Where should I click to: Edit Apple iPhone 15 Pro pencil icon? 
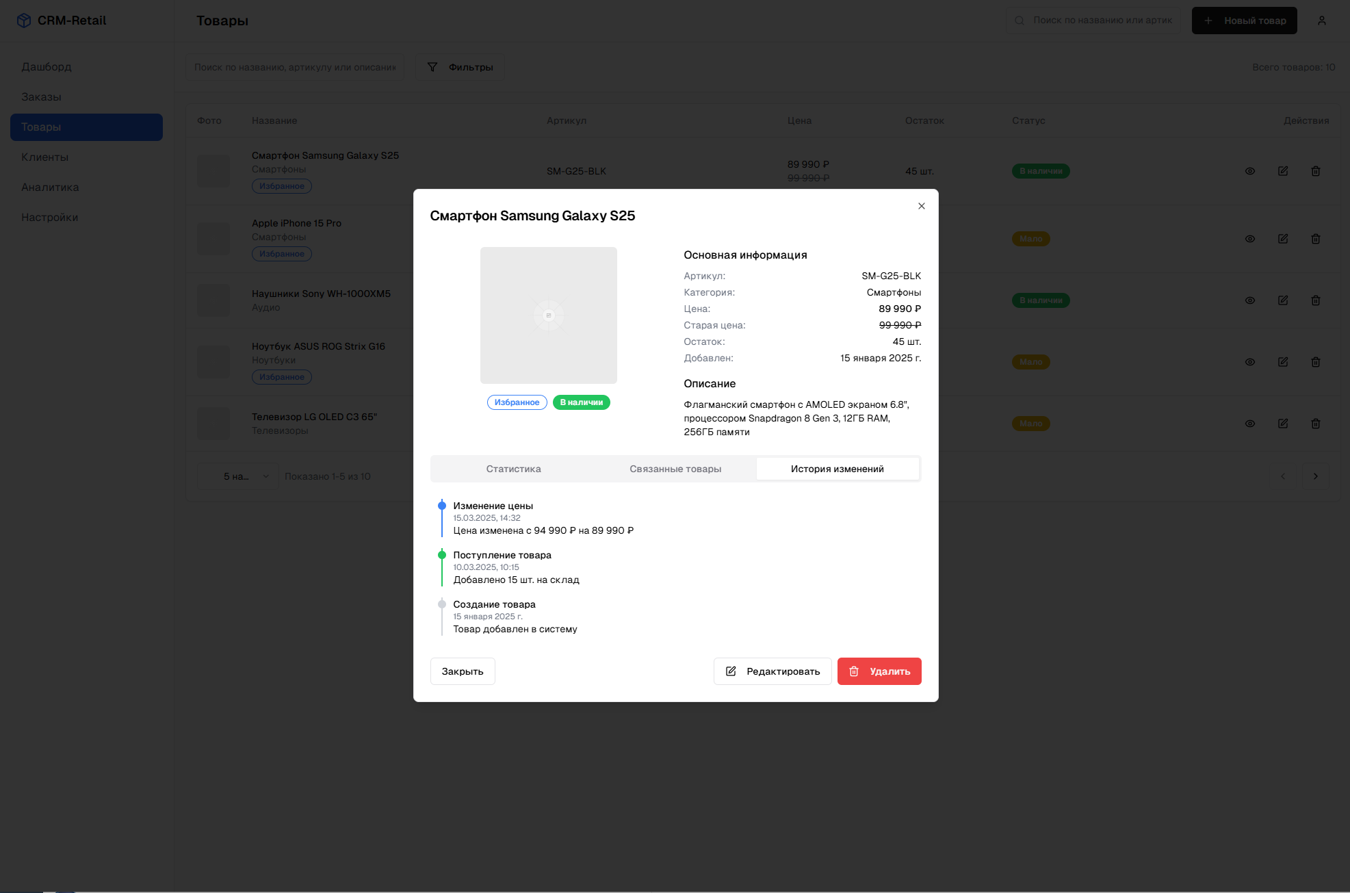(1282, 239)
